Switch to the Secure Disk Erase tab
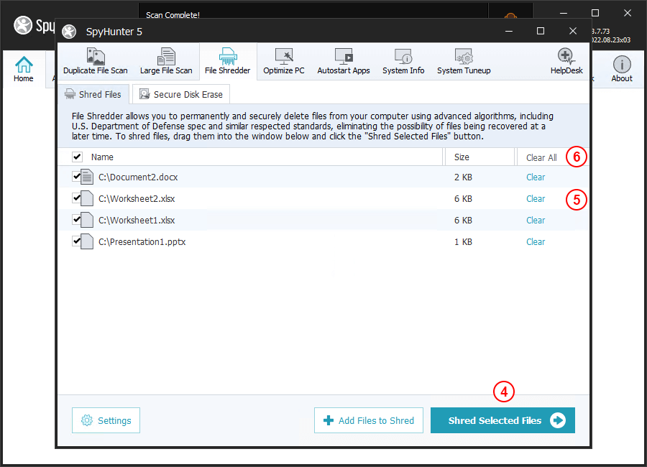Screen dimensions: 647x467 point(181,94)
